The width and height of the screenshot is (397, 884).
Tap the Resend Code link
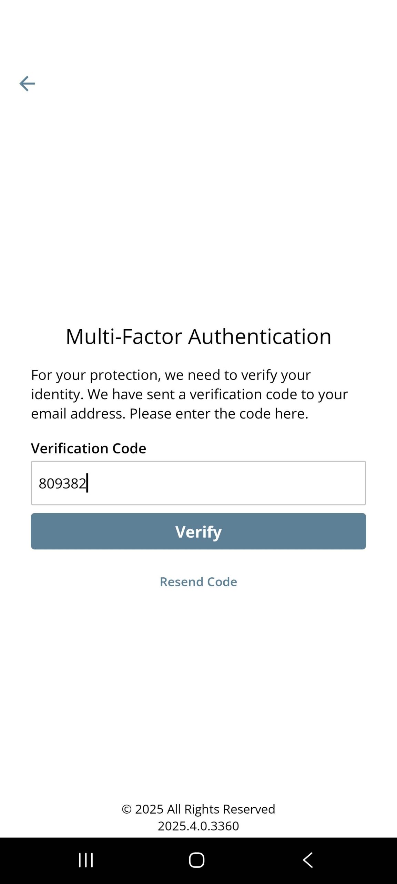click(x=198, y=582)
